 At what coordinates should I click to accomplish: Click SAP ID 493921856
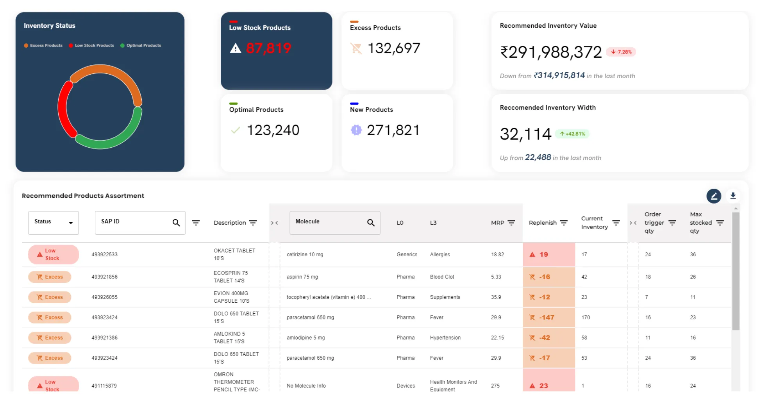coord(104,277)
